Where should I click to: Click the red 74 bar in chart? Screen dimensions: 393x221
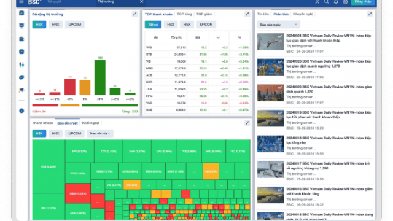tap(70, 87)
